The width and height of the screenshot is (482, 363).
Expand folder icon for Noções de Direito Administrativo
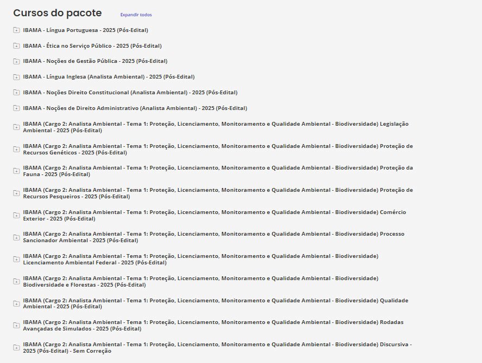pyautogui.click(x=16, y=108)
